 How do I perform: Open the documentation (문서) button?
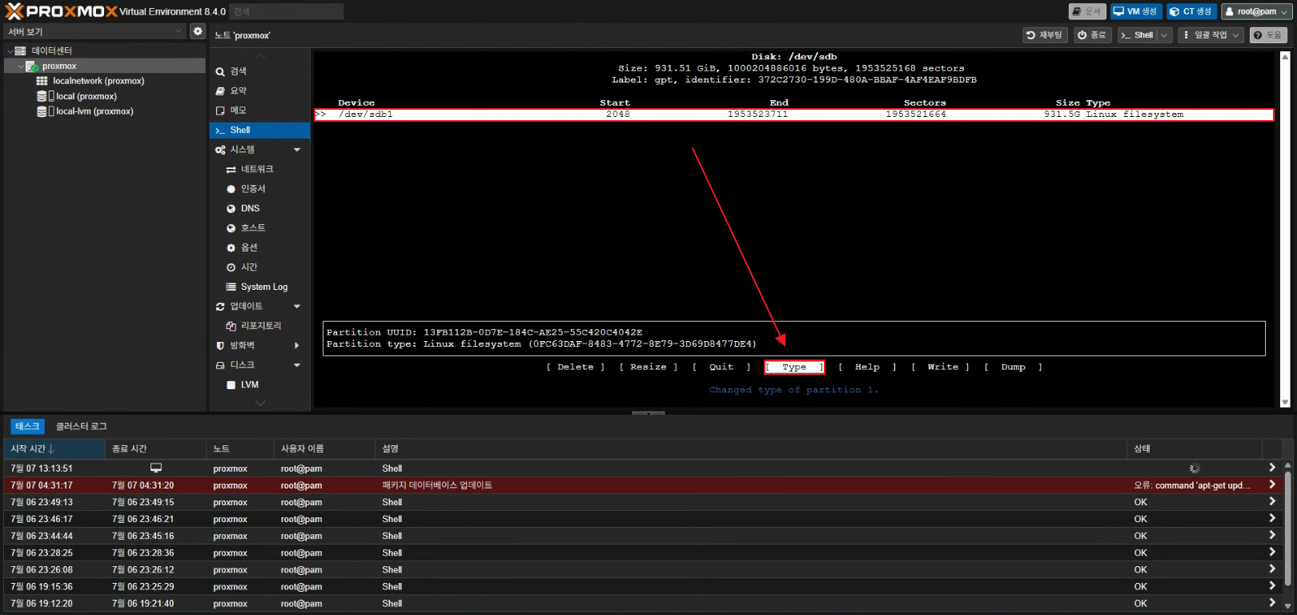[1087, 11]
